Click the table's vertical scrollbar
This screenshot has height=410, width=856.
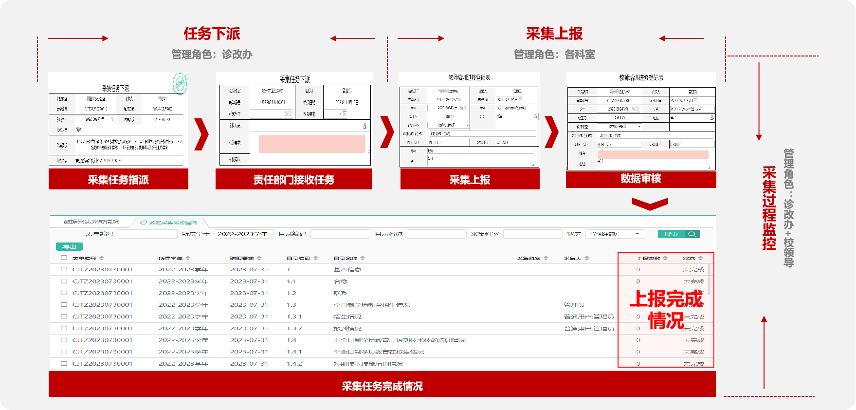point(709,280)
